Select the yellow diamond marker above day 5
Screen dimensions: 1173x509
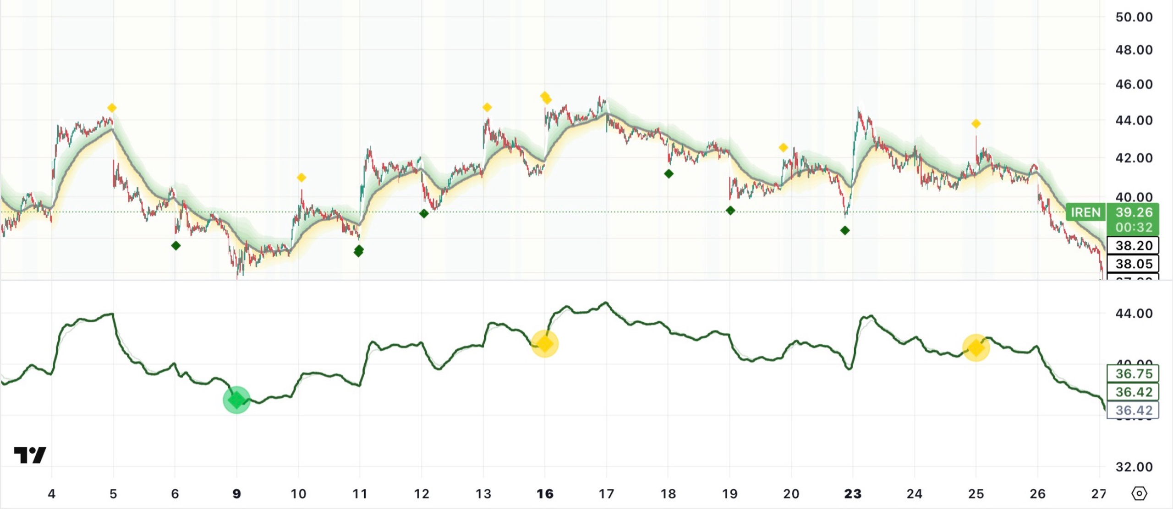(x=112, y=108)
